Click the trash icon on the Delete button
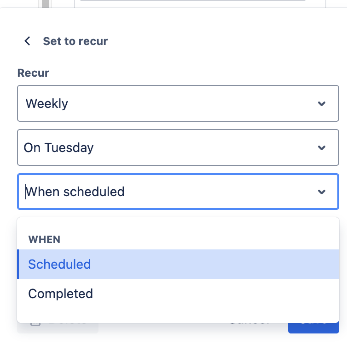 tap(35, 322)
